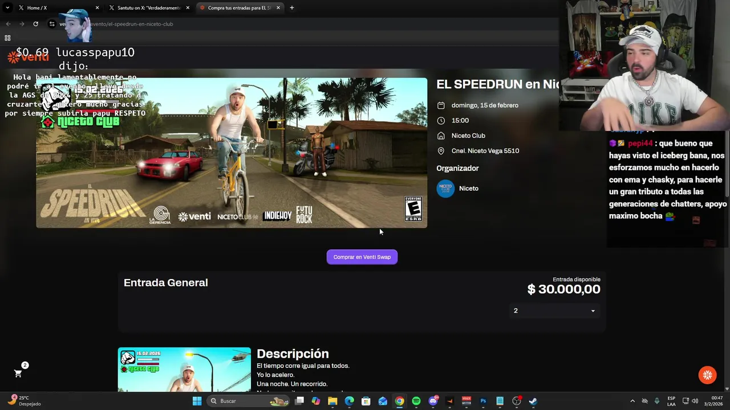Click the Niceto organizer avatar
This screenshot has height=410, width=730.
tap(445, 188)
